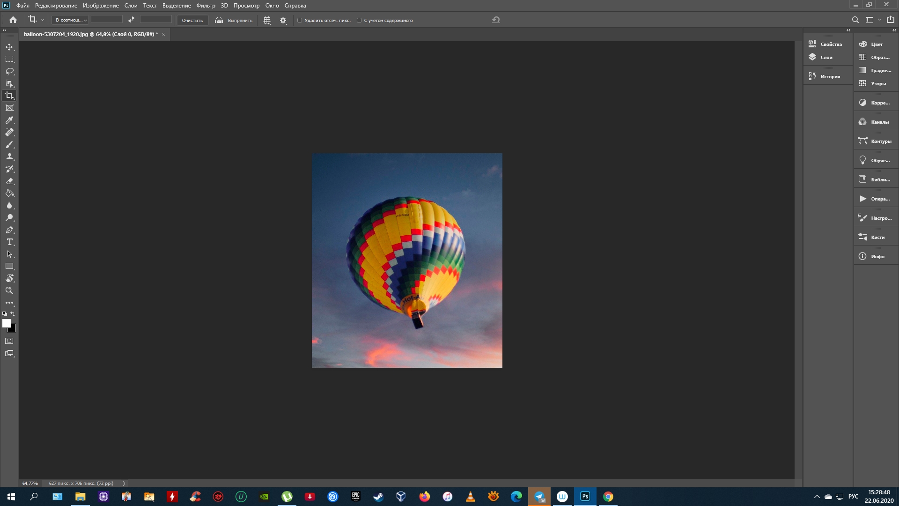The width and height of the screenshot is (899, 506).
Task: Select the Eraser tool
Action: pyautogui.click(x=9, y=181)
